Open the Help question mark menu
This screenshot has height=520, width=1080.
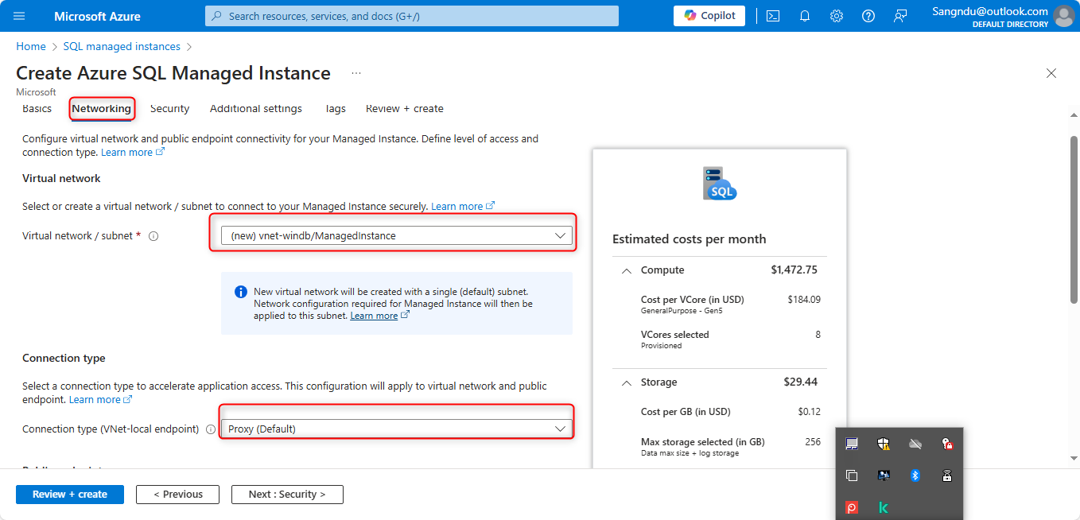[868, 16]
